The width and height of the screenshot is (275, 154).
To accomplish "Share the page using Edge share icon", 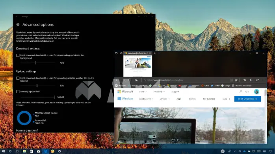I will coord(257,80).
